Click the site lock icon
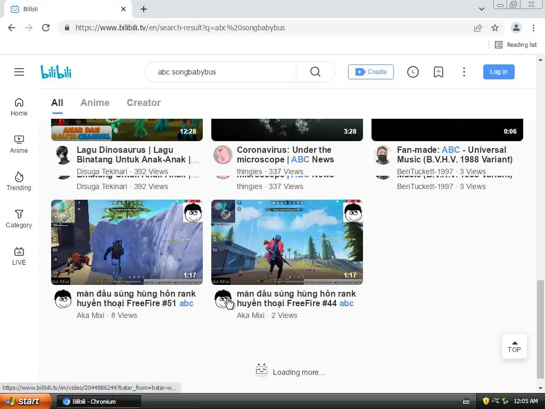The image size is (545, 409). [x=67, y=28]
